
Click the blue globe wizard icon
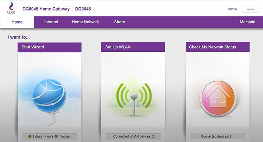(49, 96)
